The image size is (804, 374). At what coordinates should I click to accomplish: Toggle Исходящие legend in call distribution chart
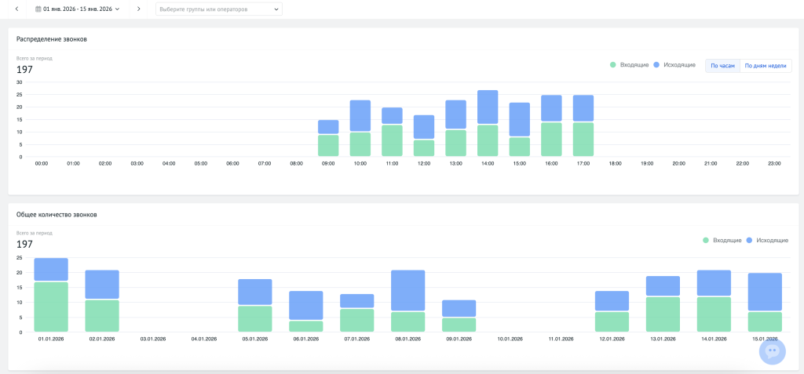674,65
